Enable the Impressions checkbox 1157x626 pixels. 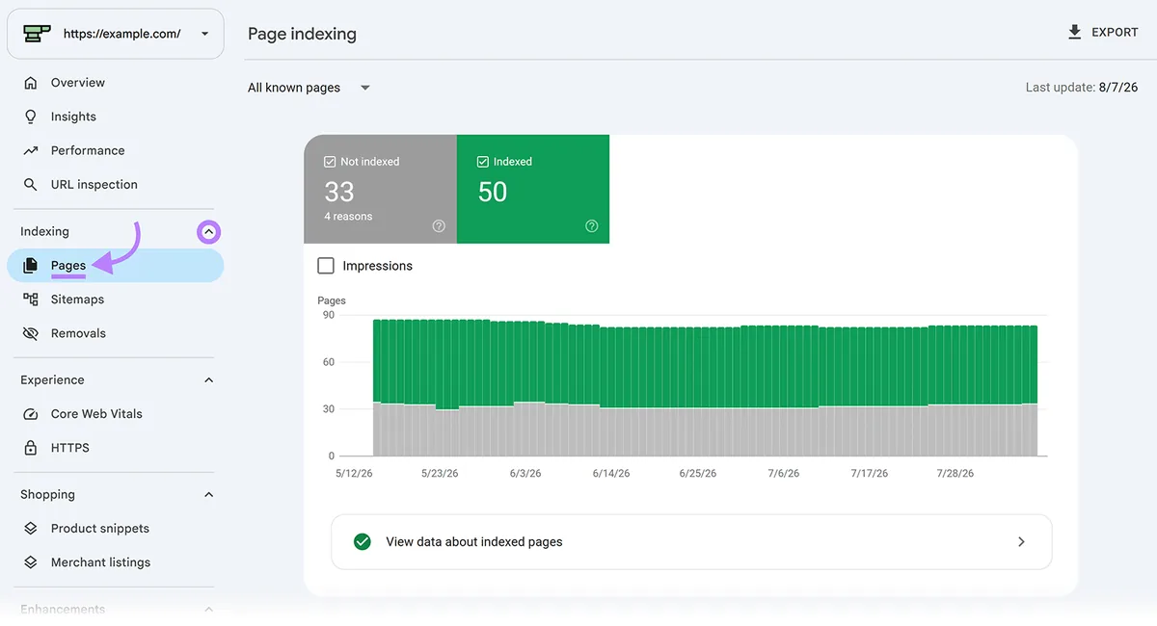[x=326, y=266]
